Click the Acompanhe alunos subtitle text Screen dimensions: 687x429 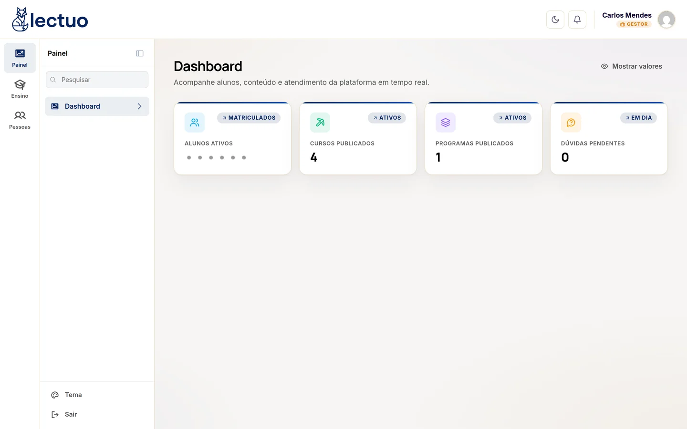click(x=302, y=82)
